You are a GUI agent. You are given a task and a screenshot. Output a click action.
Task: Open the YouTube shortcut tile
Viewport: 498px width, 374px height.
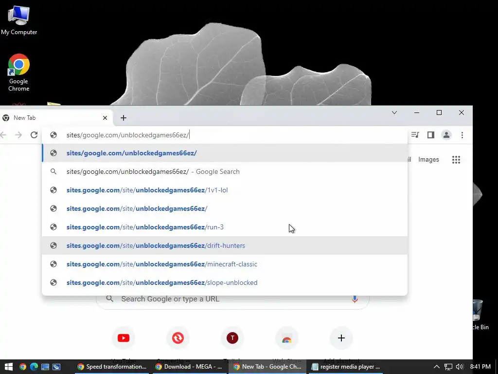[x=124, y=338]
